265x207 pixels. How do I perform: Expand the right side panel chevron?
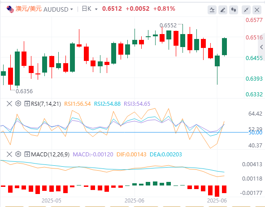(x=261, y=47)
